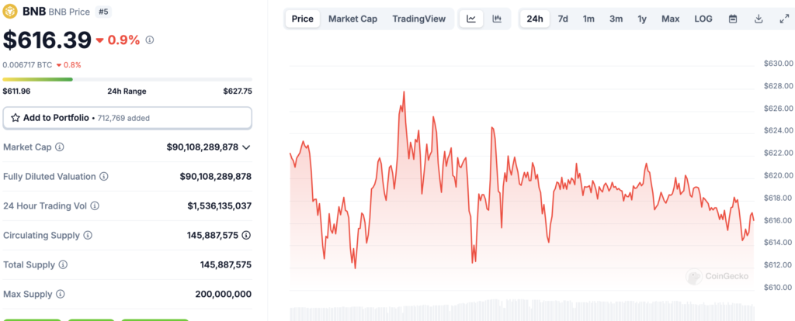Open the TradingView tab
The image size is (795, 321).
pyautogui.click(x=418, y=19)
